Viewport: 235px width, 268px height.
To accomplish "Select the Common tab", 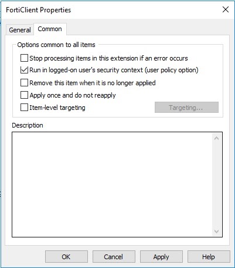I will (x=50, y=29).
